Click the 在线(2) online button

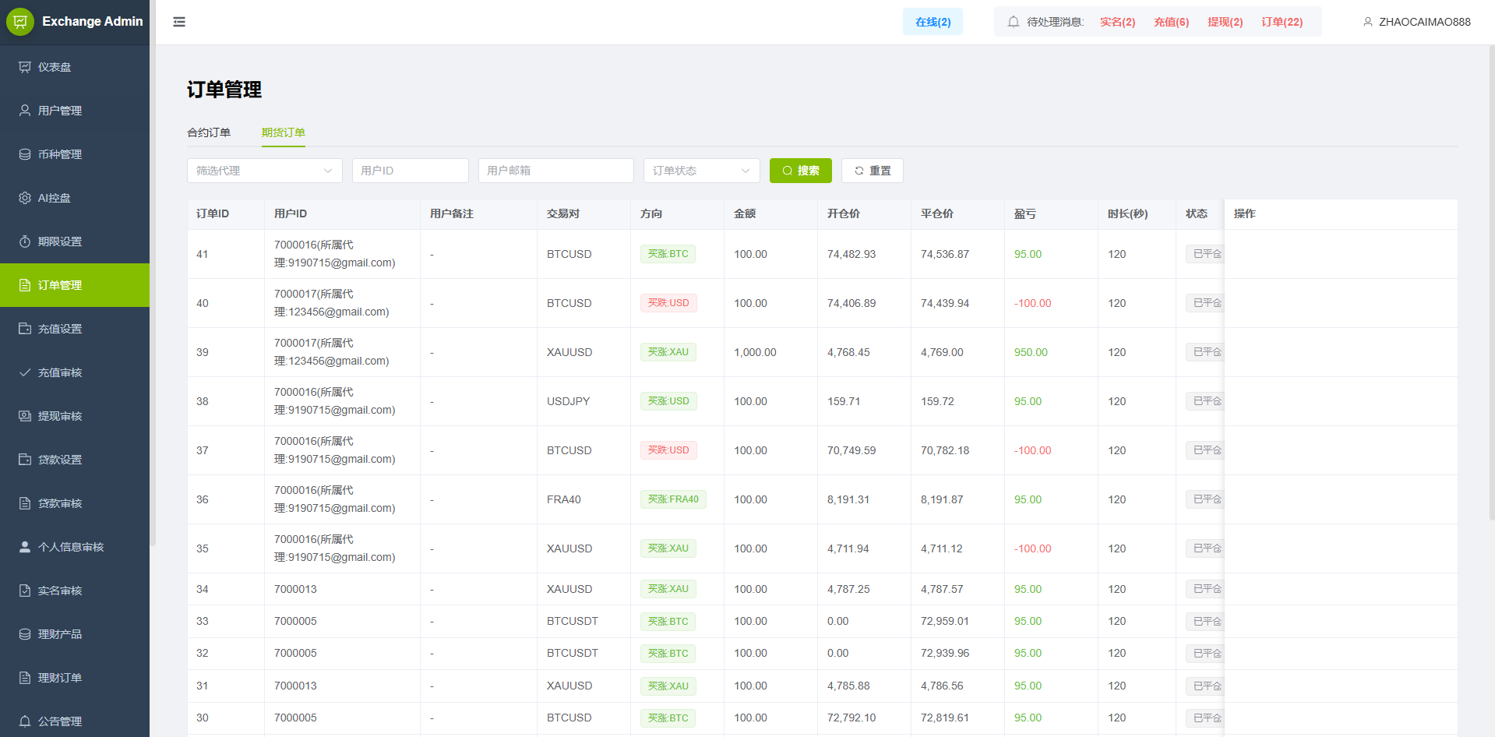tap(933, 22)
